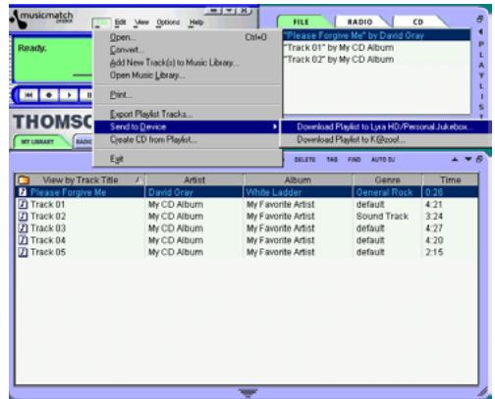Click the record button in player controls
495x399 pixels.
(49, 95)
